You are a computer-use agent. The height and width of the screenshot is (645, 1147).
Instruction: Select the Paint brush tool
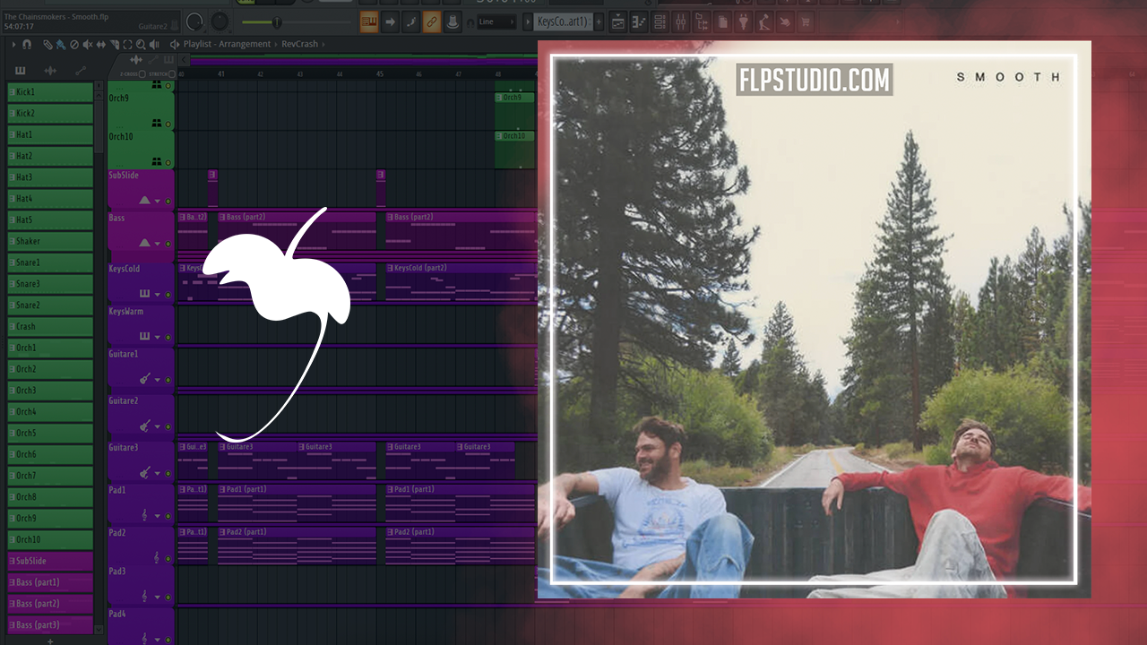pyautogui.click(x=60, y=44)
